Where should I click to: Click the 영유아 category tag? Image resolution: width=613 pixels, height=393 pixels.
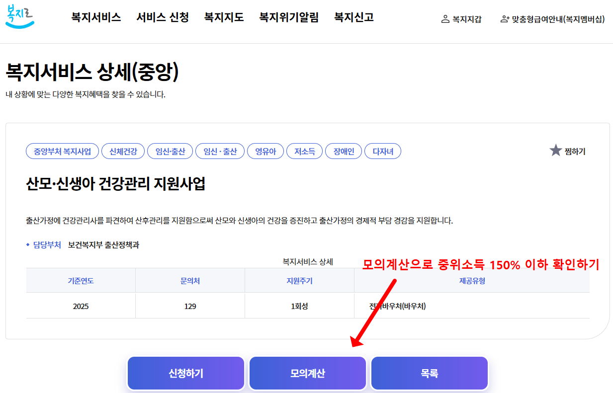tap(265, 151)
